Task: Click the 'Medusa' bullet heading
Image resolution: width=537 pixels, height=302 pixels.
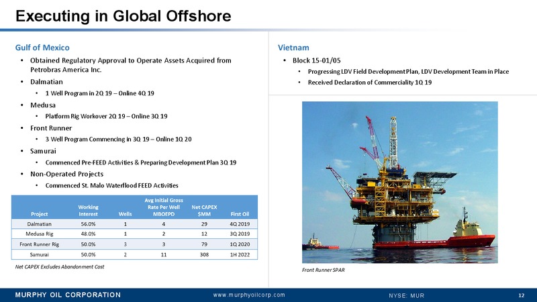Action: (43, 105)
